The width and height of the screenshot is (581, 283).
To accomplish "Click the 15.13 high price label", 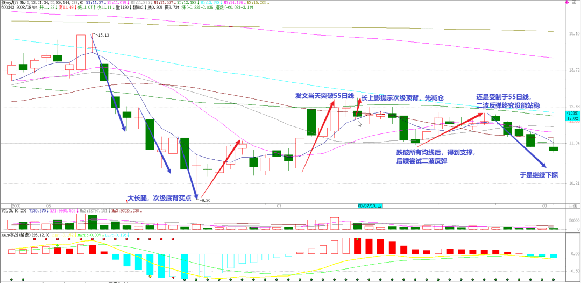I will point(103,36).
